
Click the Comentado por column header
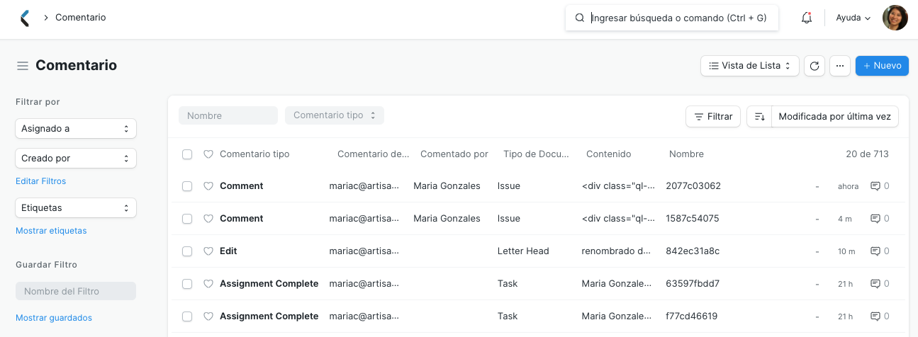[454, 154]
